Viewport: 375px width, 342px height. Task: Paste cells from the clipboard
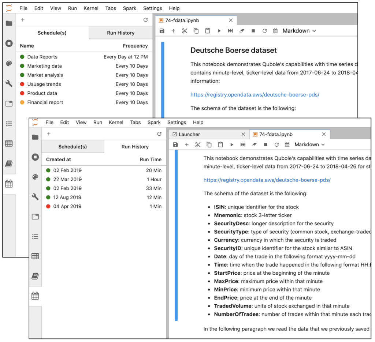click(220, 144)
